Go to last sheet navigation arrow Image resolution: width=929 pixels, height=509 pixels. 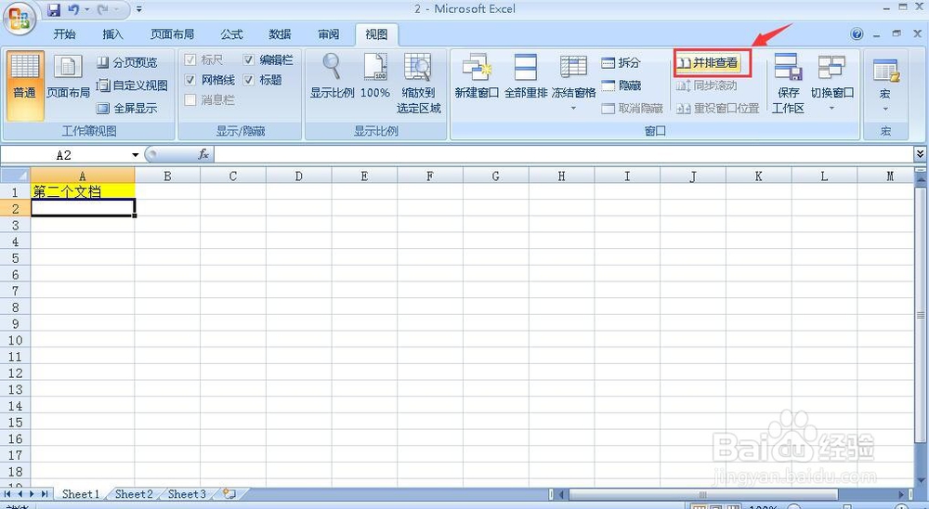click(45, 493)
